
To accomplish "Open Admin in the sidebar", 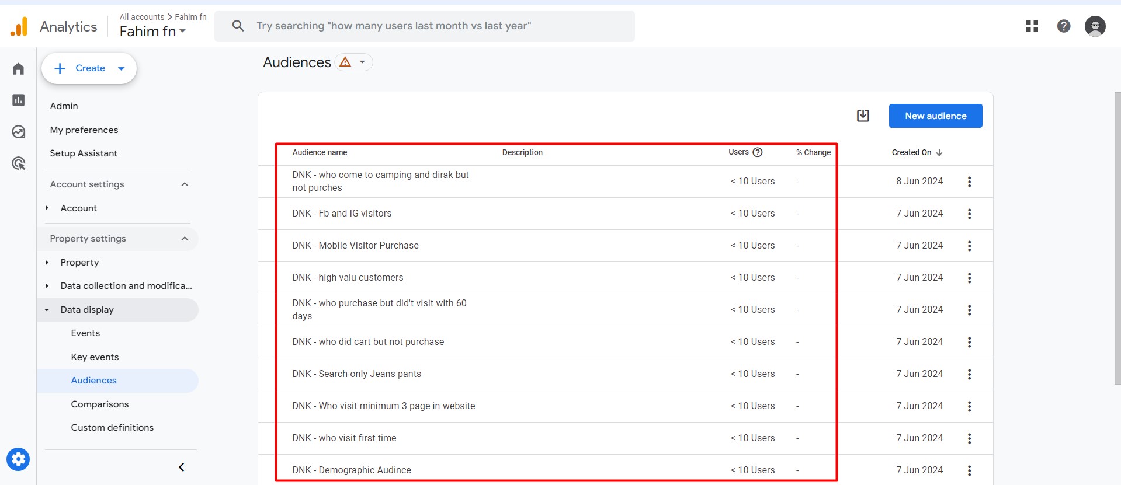I will pos(64,106).
